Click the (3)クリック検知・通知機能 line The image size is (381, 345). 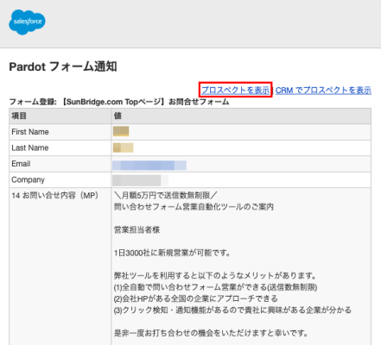[232, 310]
